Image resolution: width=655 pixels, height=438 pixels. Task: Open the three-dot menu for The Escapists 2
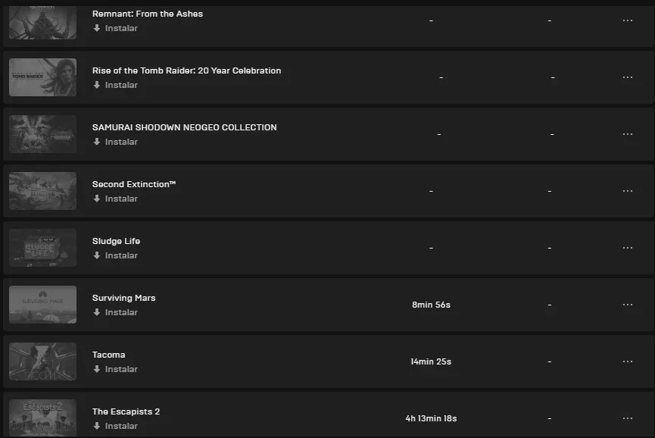click(628, 418)
